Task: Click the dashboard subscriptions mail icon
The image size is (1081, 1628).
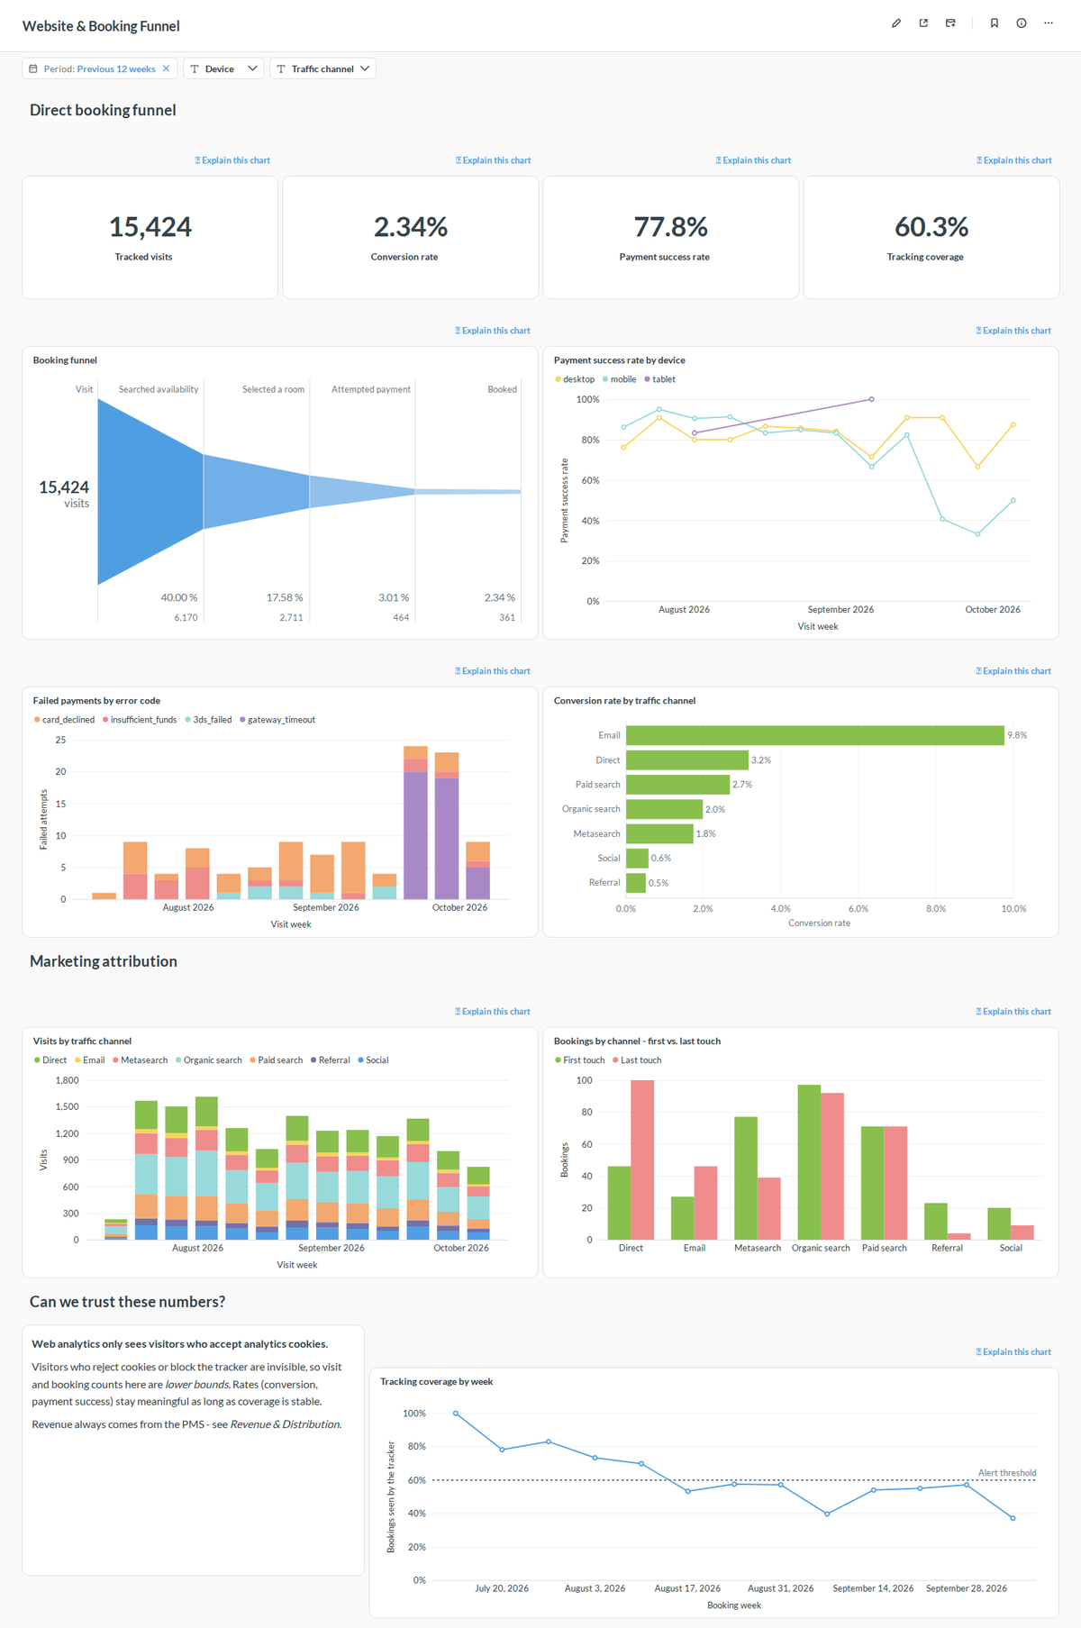Action: (950, 23)
